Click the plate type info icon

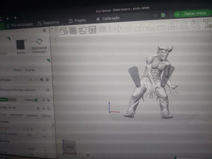coord(26,40)
